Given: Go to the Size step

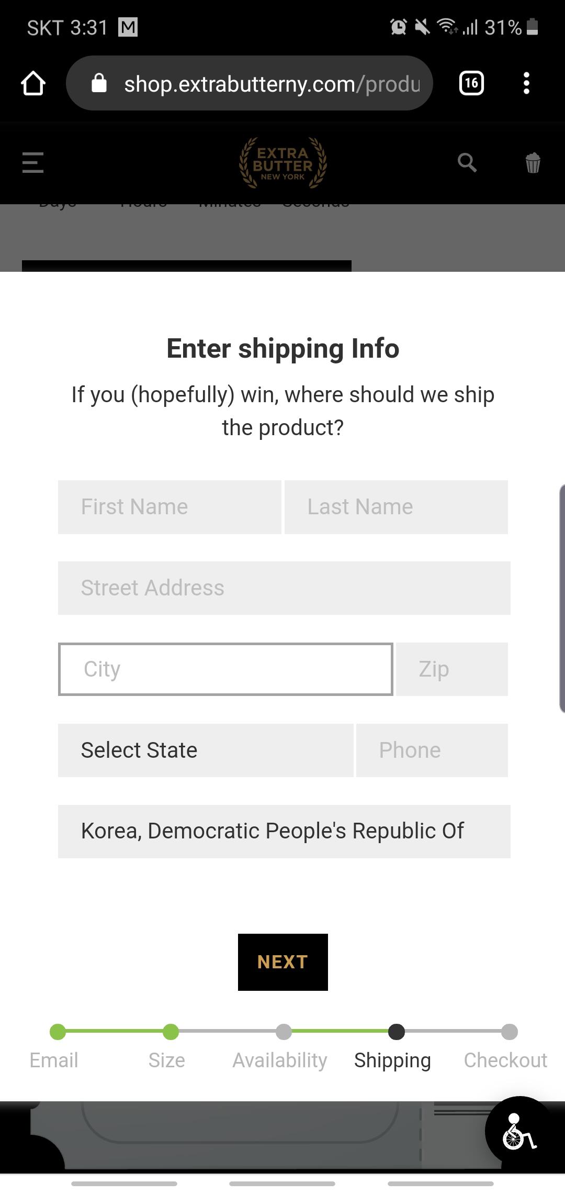Looking at the screenshot, I should tap(171, 1032).
